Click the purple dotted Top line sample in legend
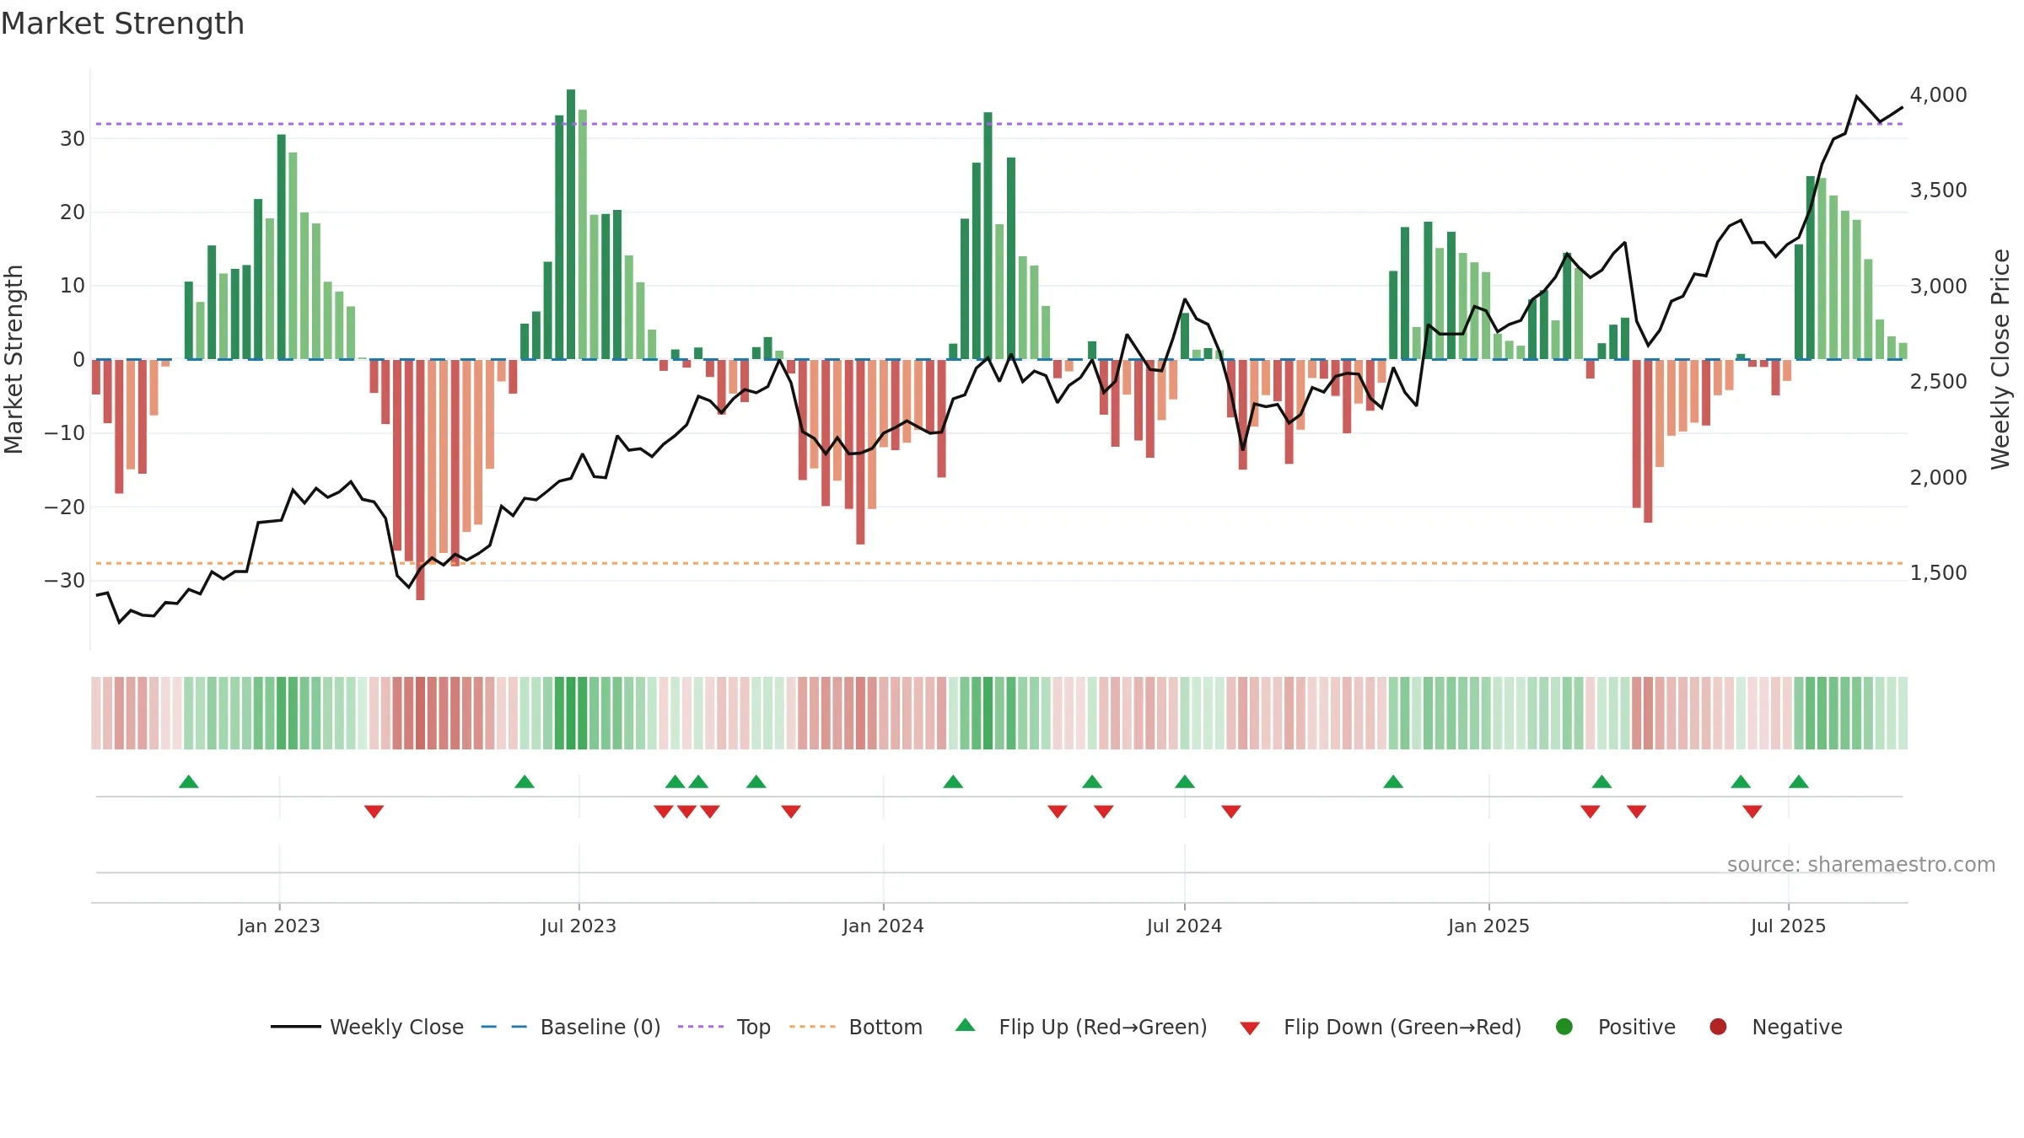 (701, 1027)
